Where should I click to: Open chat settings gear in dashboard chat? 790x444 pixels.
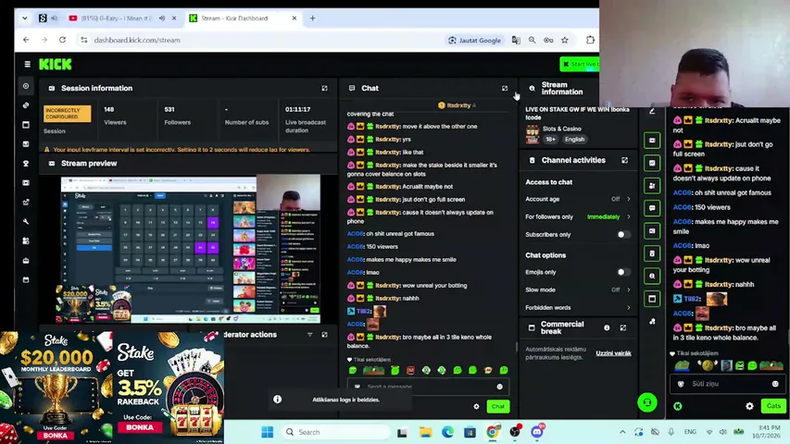click(476, 406)
